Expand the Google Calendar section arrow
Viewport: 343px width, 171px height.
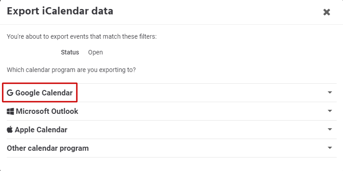point(330,92)
